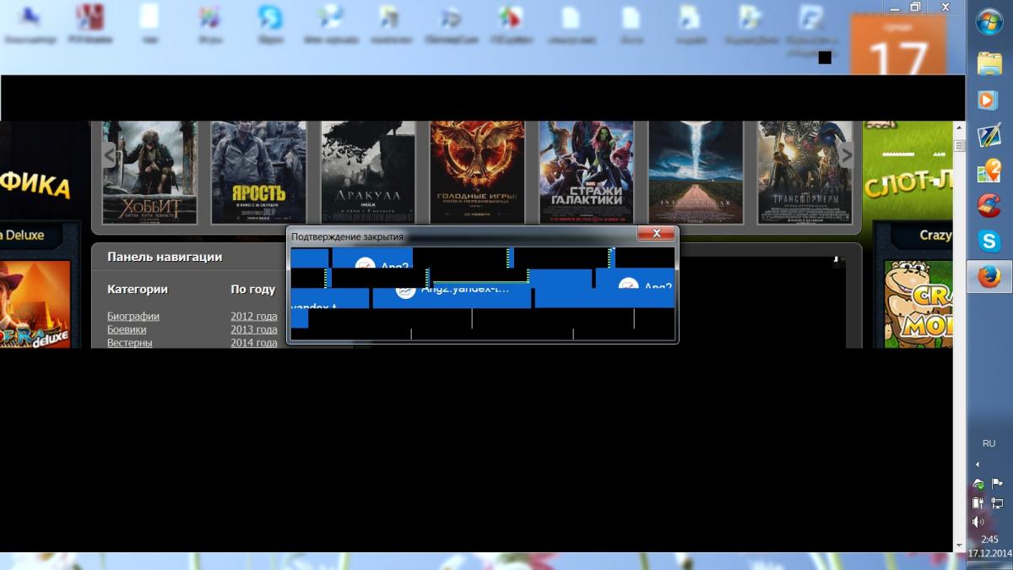Open the RU language indicator
This screenshot has height=570, width=1013.
tap(989, 443)
